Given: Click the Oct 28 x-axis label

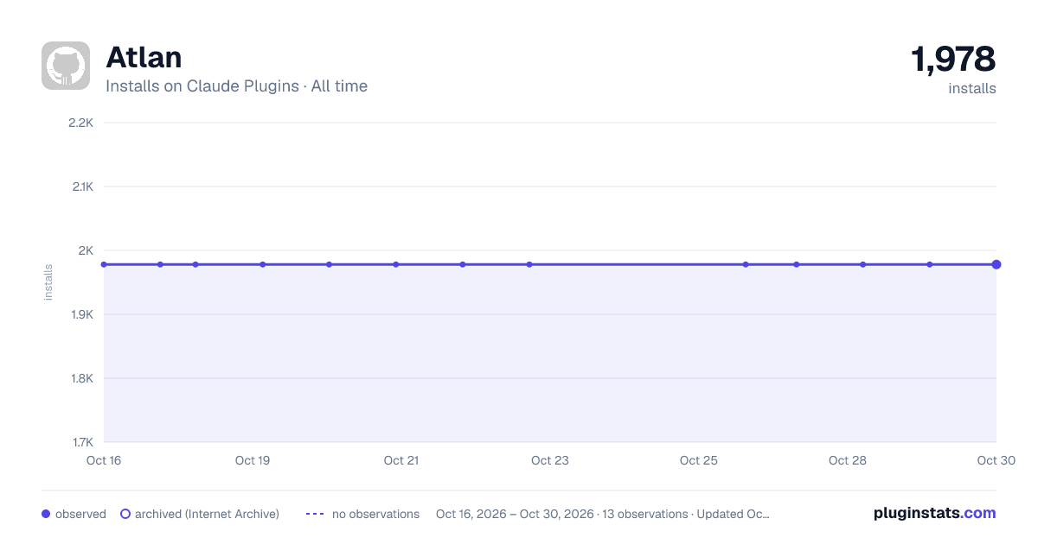Looking at the screenshot, I should click(x=848, y=460).
